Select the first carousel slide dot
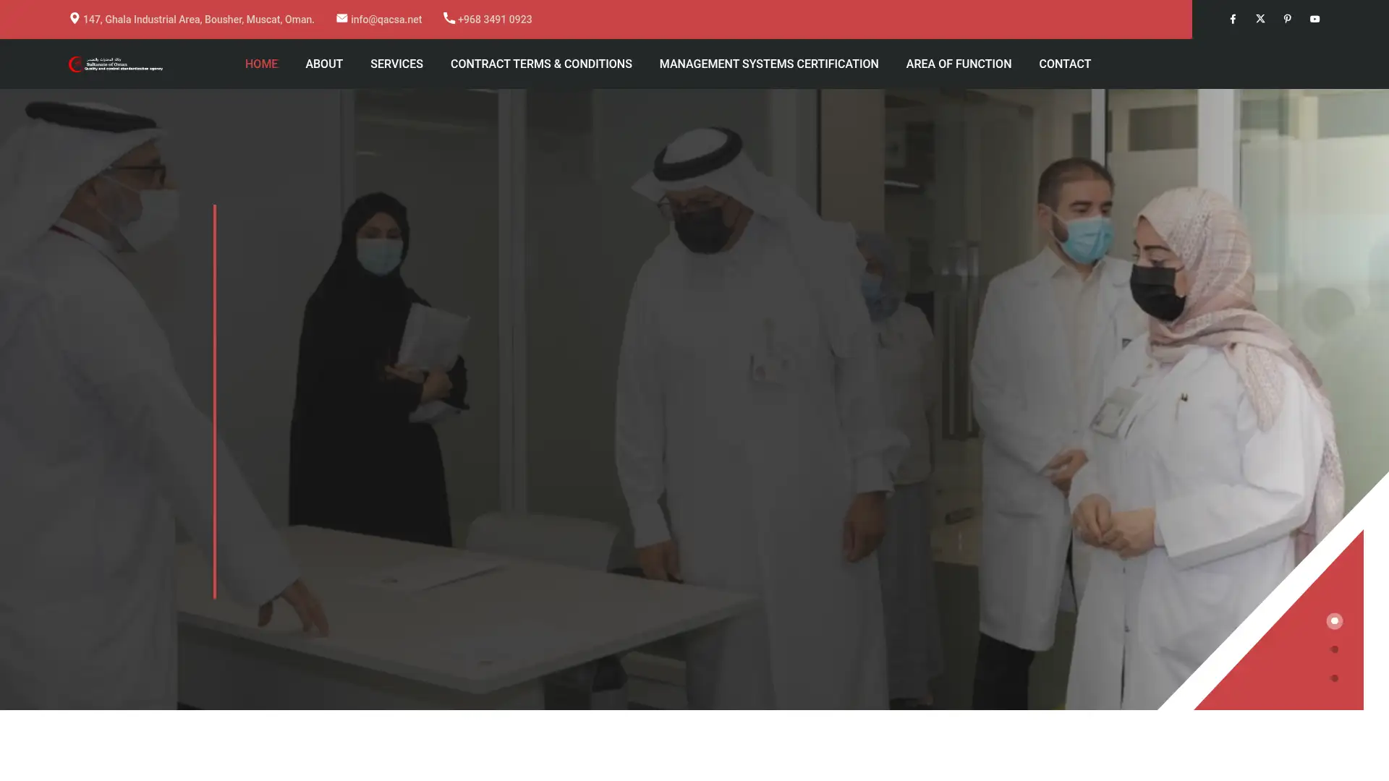 tap(1334, 620)
